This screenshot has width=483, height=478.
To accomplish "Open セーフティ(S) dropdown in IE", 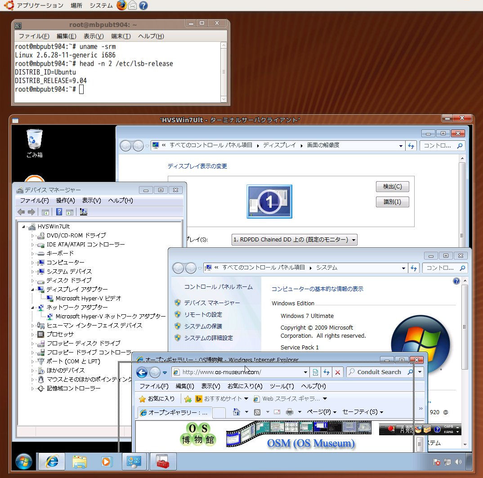I will (x=363, y=412).
